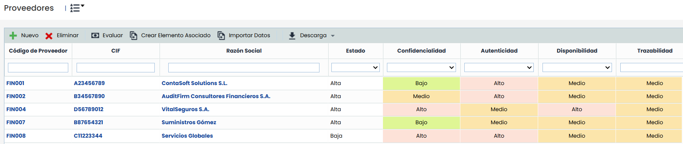Screen dimensions: 683x144
Task: Expand the Descarga dropdown caret
Action: click(x=333, y=36)
